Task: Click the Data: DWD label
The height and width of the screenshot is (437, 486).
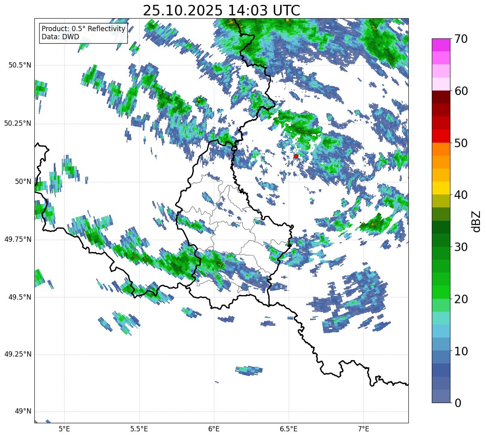Action: click(x=61, y=37)
